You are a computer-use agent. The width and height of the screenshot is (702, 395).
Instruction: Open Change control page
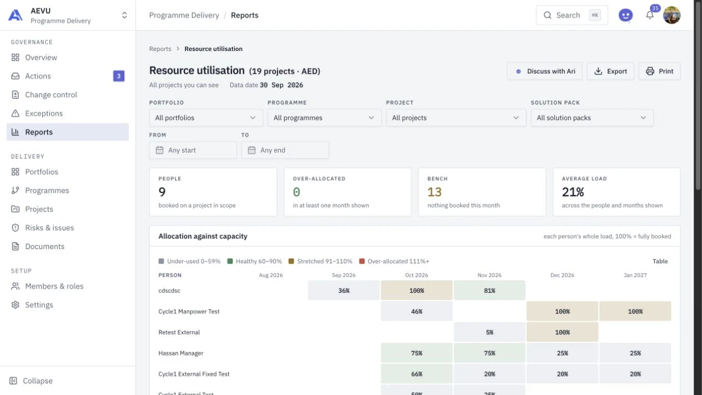[68, 95]
